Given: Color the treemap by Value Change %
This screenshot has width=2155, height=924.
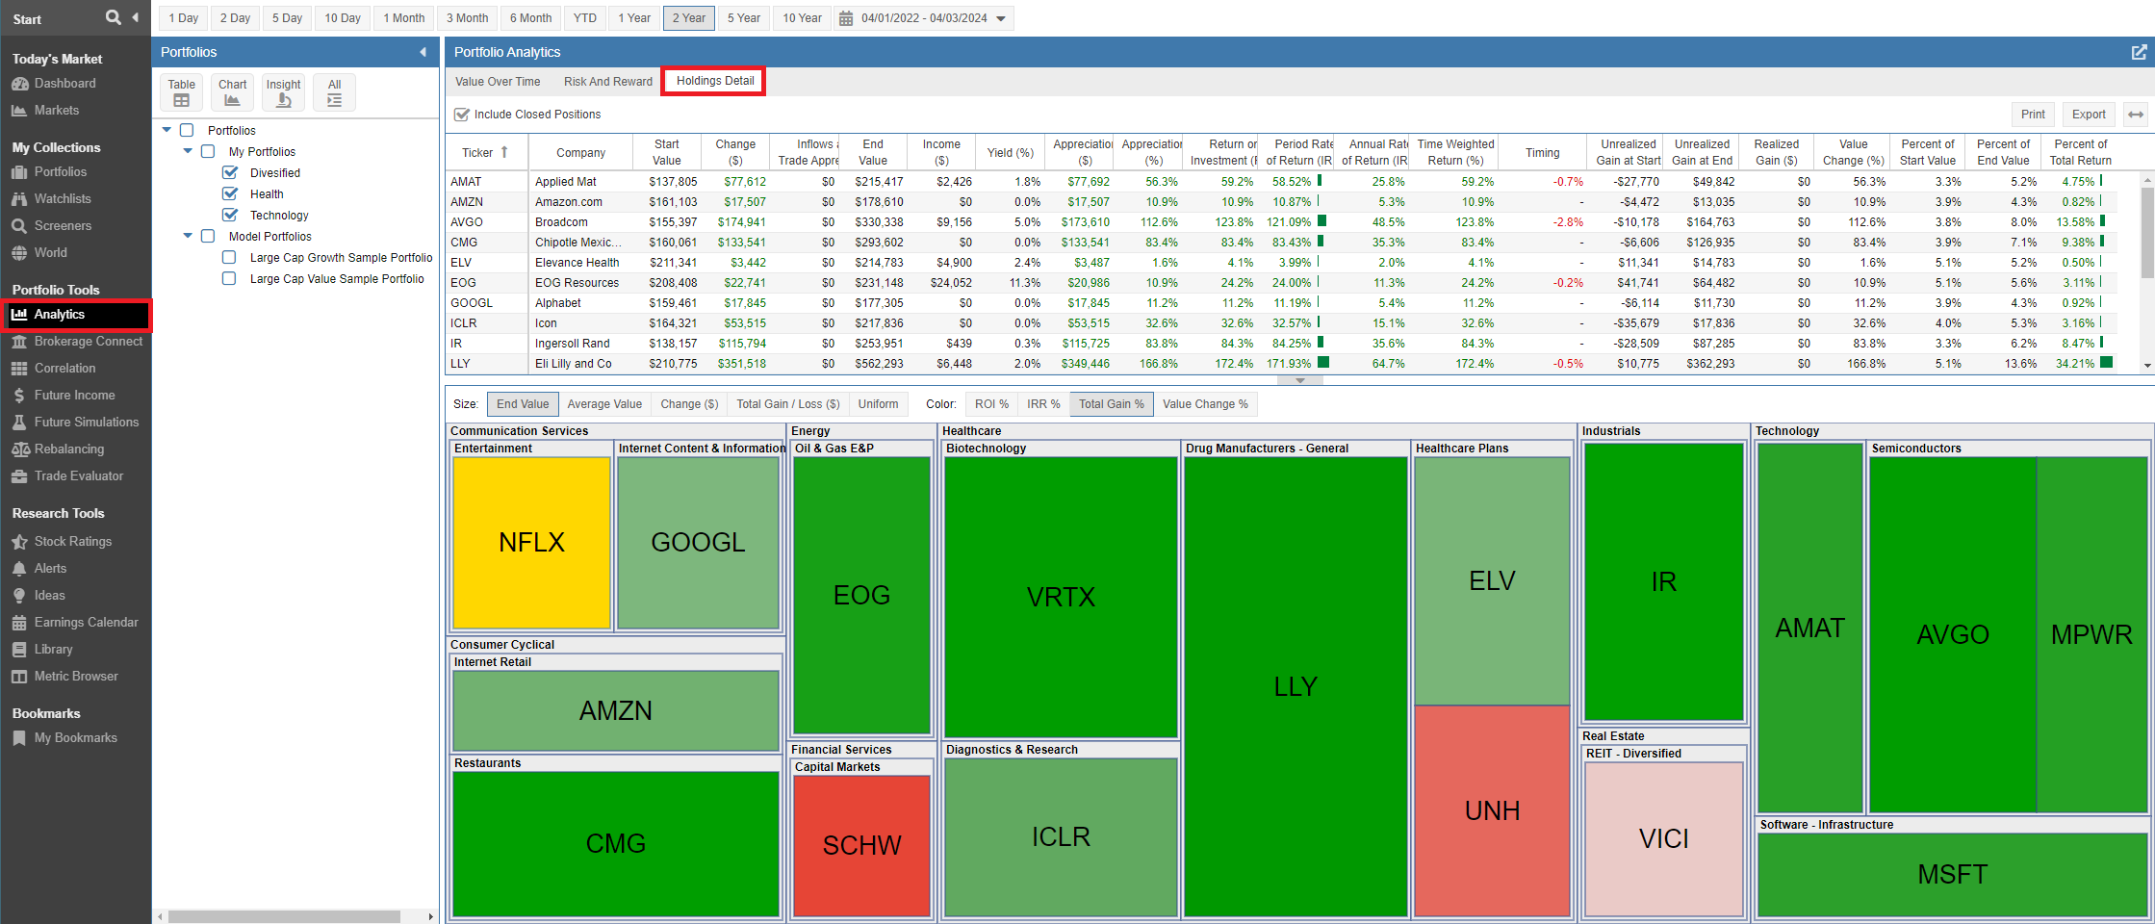Looking at the screenshot, I should 1205,404.
